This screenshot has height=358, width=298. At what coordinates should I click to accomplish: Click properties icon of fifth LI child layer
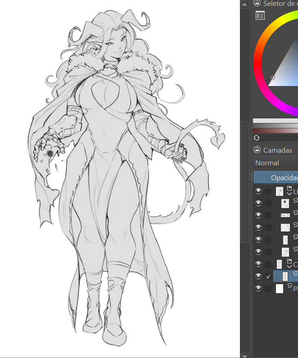[295, 249]
